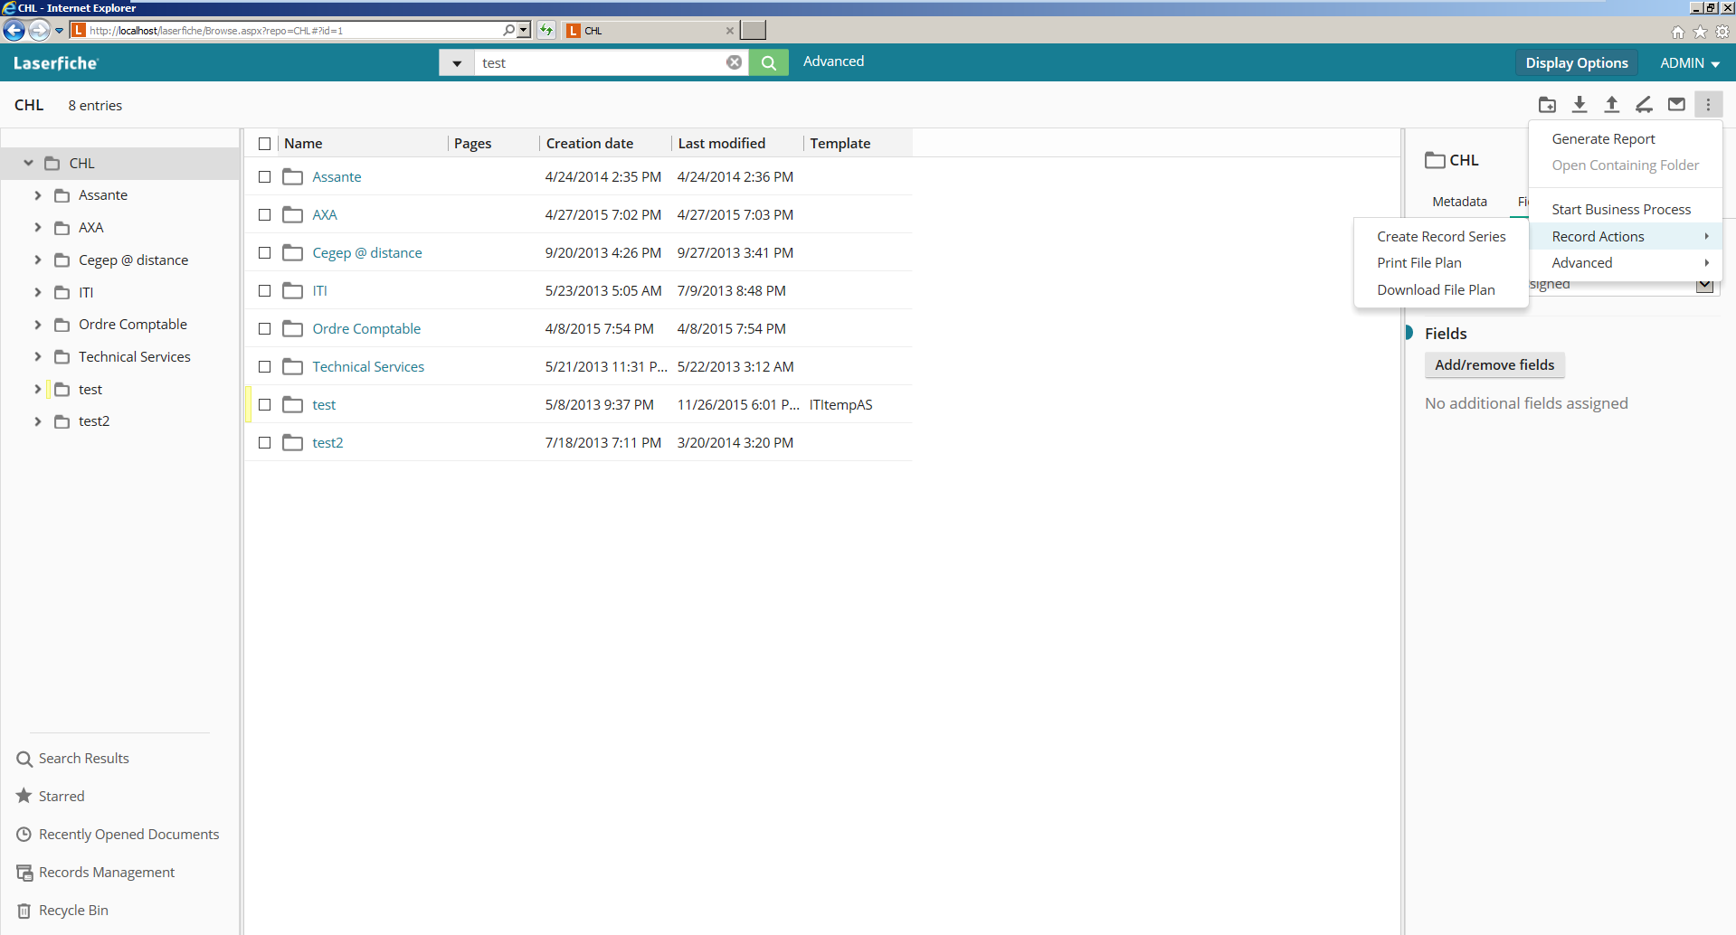Expand the ITI tree node
1736x935 pixels.
(37, 293)
